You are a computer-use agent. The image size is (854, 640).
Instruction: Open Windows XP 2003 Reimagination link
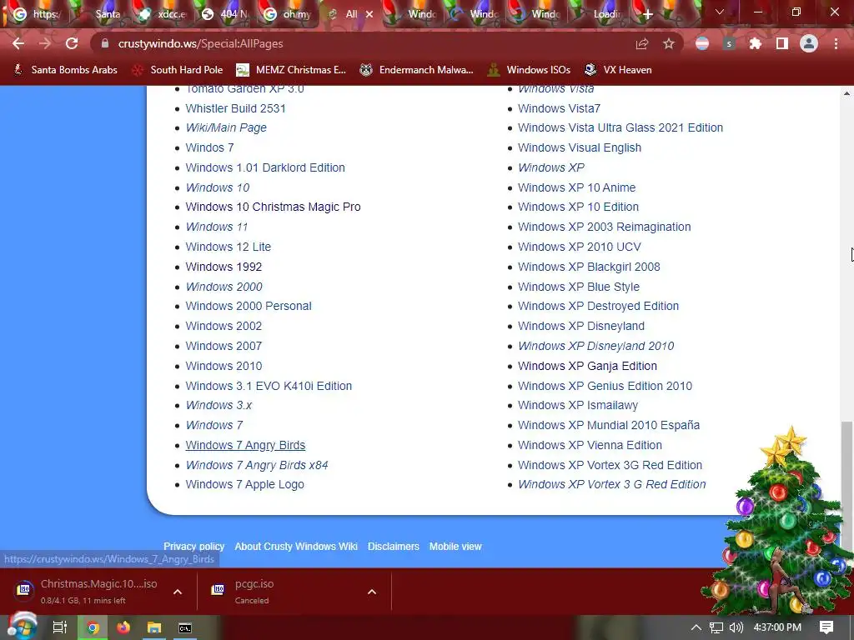coord(604,227)
